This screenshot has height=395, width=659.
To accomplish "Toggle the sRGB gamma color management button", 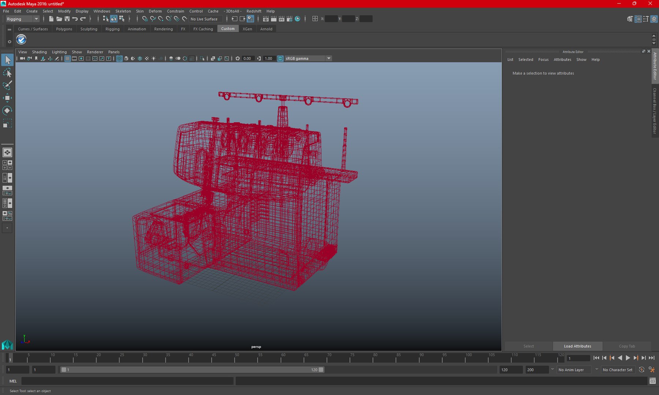I will click(x=280, y=59).
